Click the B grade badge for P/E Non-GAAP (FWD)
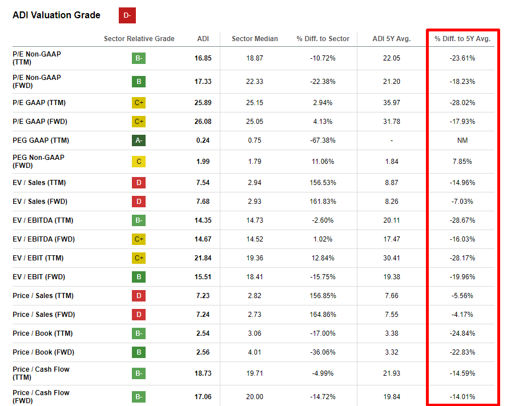The width and height of the screenshot is (507, 406). [x=139, y=82]
